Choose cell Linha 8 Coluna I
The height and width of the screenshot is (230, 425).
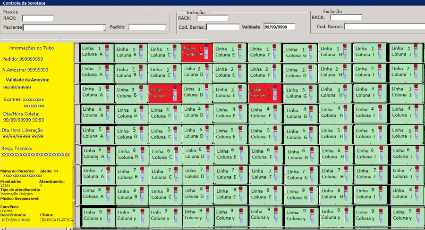(x=370, y=194)
